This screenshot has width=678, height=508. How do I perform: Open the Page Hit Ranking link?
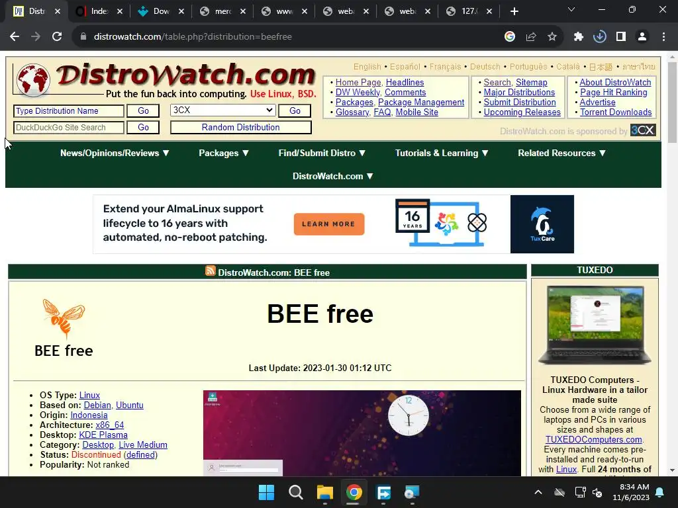(614, 92)
